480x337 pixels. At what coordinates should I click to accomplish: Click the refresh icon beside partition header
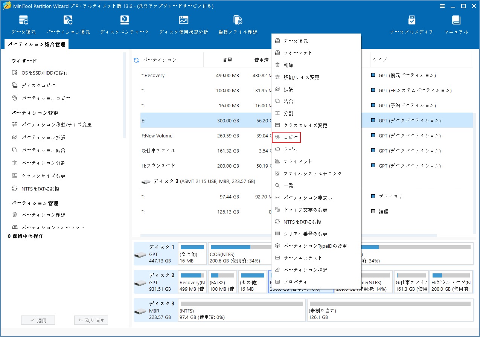coord(136,60)
